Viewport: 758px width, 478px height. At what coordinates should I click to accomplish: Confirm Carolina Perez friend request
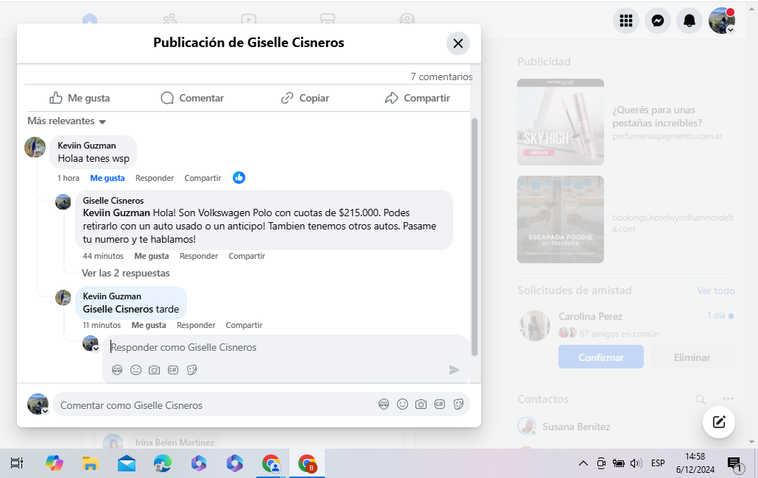click(x=600, y=357)
